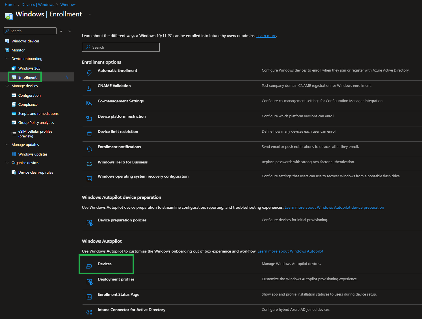Viewport: 422px width, 319px height.
Task: Open the ellipsis menu beside the page title
Action: click(91, 14)
